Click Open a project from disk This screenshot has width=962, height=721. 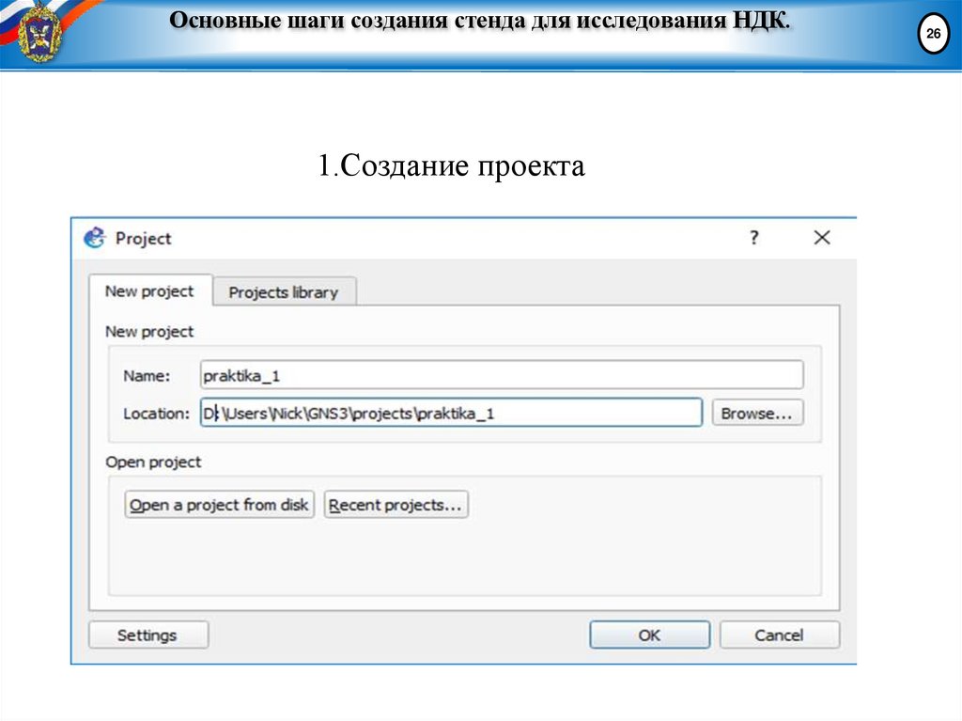[219, 505]
